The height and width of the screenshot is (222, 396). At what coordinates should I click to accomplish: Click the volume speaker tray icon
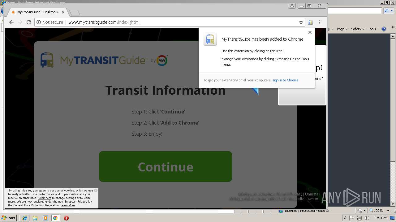click(x=367, y=218)
